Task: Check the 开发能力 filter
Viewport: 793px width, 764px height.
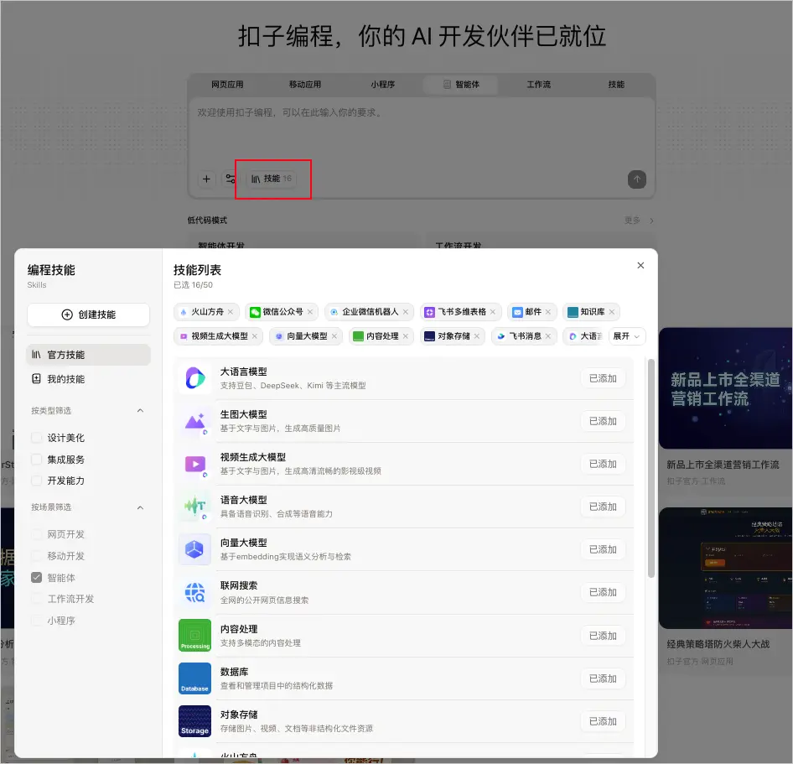Action: [x=36, y=481]
